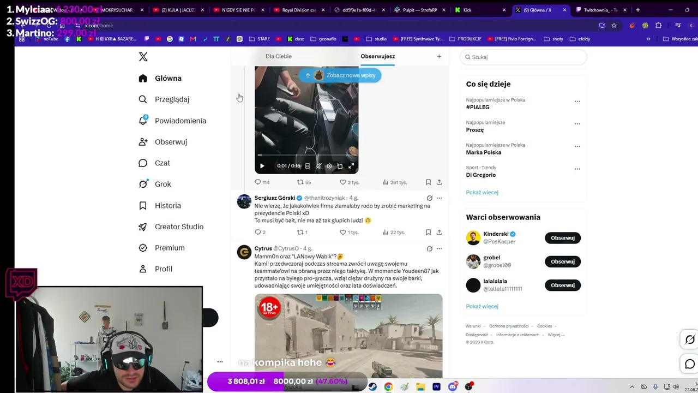698x393 pixels.
Task: View analytics on Sergiusz Górski's post
Action: pos(393,233)
